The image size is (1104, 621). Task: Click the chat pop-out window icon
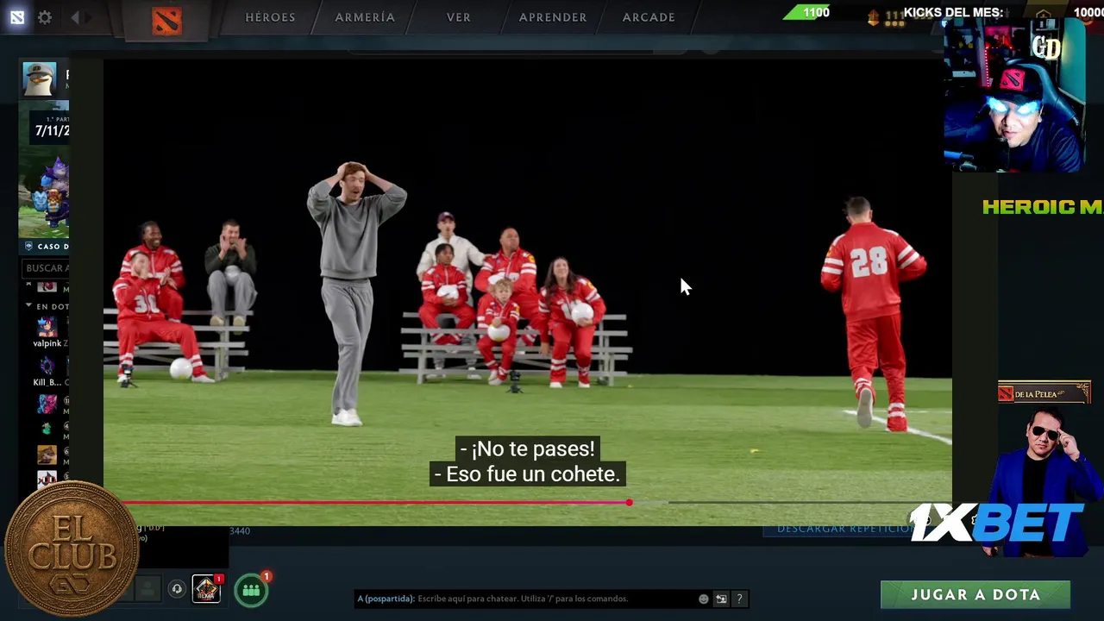tap(721, 599)
